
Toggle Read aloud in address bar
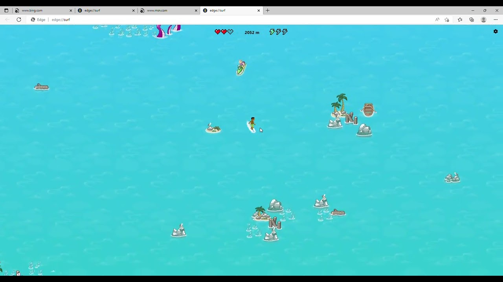click(437, 20)
